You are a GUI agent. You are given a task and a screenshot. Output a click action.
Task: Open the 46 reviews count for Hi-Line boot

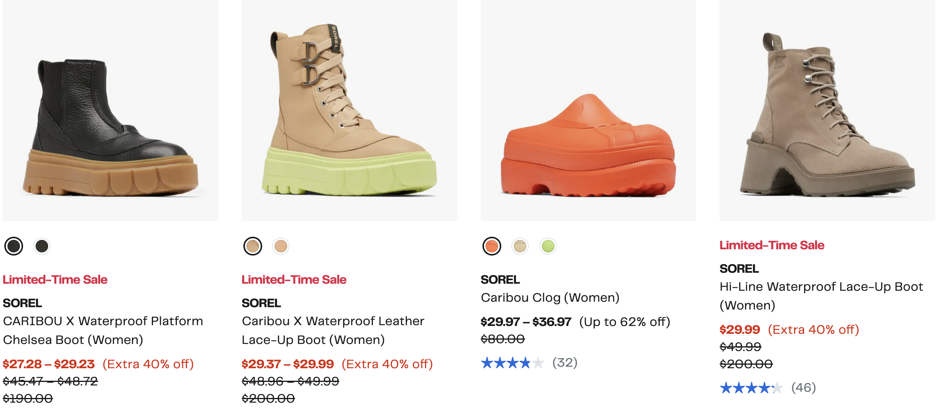(x=803, y=388)
